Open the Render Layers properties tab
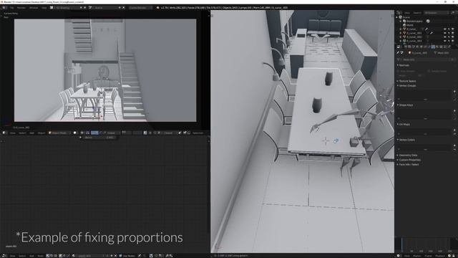458x258 pixels. click(x=409, y=47)
